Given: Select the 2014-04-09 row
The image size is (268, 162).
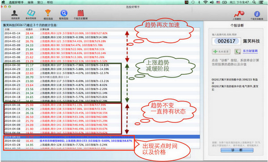Looking at the screenshot, I should [x=102, y=125].
